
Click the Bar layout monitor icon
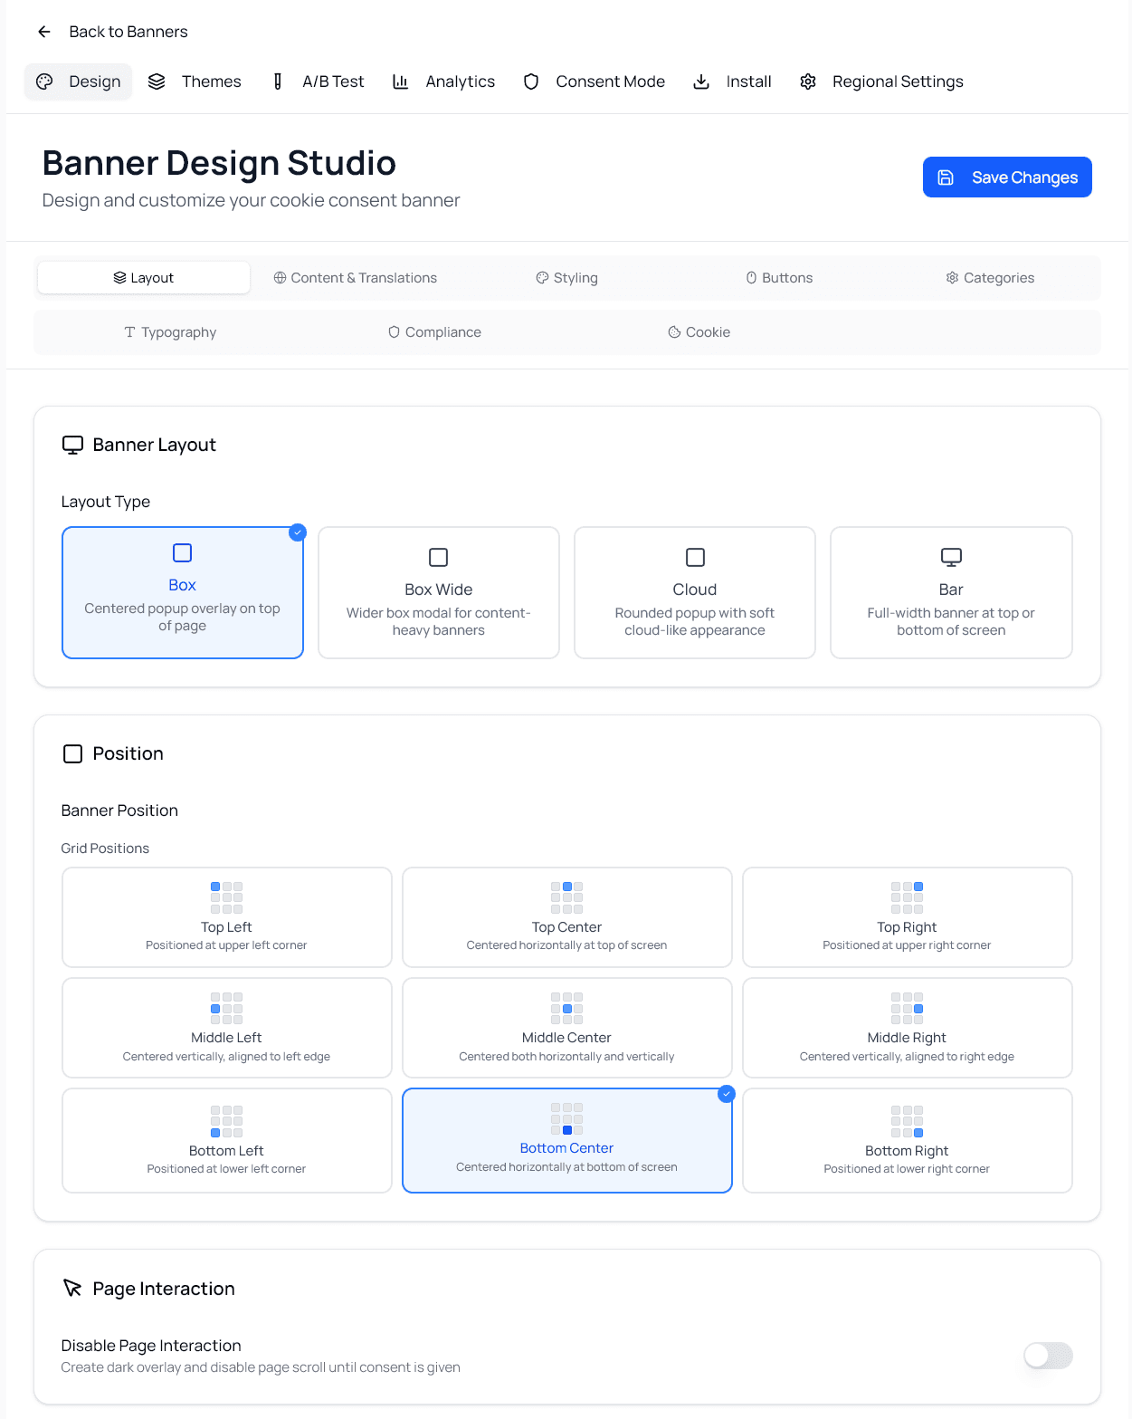(951, 557)
